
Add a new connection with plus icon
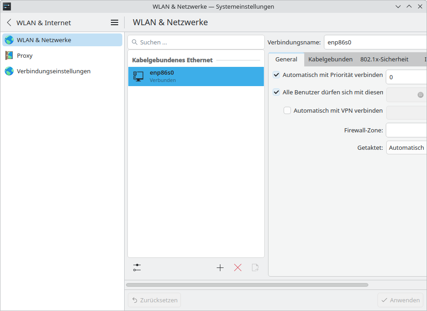220,267
